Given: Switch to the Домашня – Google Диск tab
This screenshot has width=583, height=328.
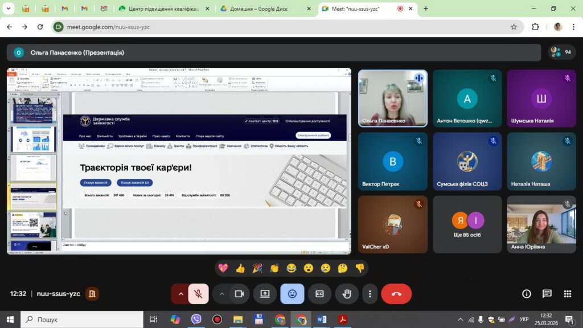Looking at the screenshot, I should coord(259,9).
